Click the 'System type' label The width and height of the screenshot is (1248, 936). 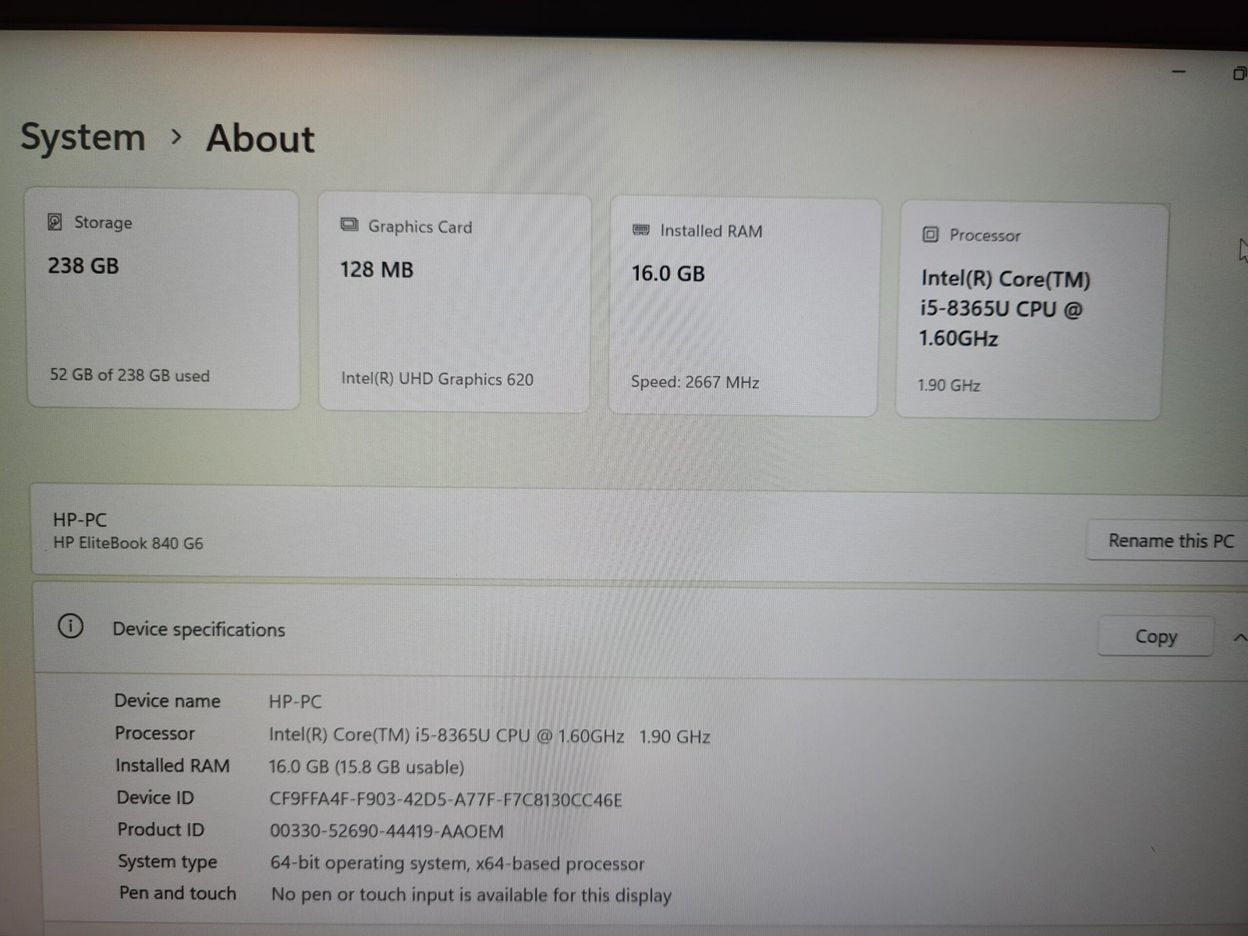168,862
